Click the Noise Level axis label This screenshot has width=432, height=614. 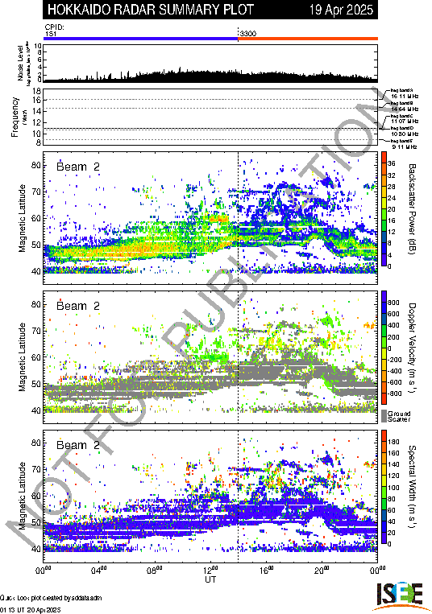[x=20, y=63]
